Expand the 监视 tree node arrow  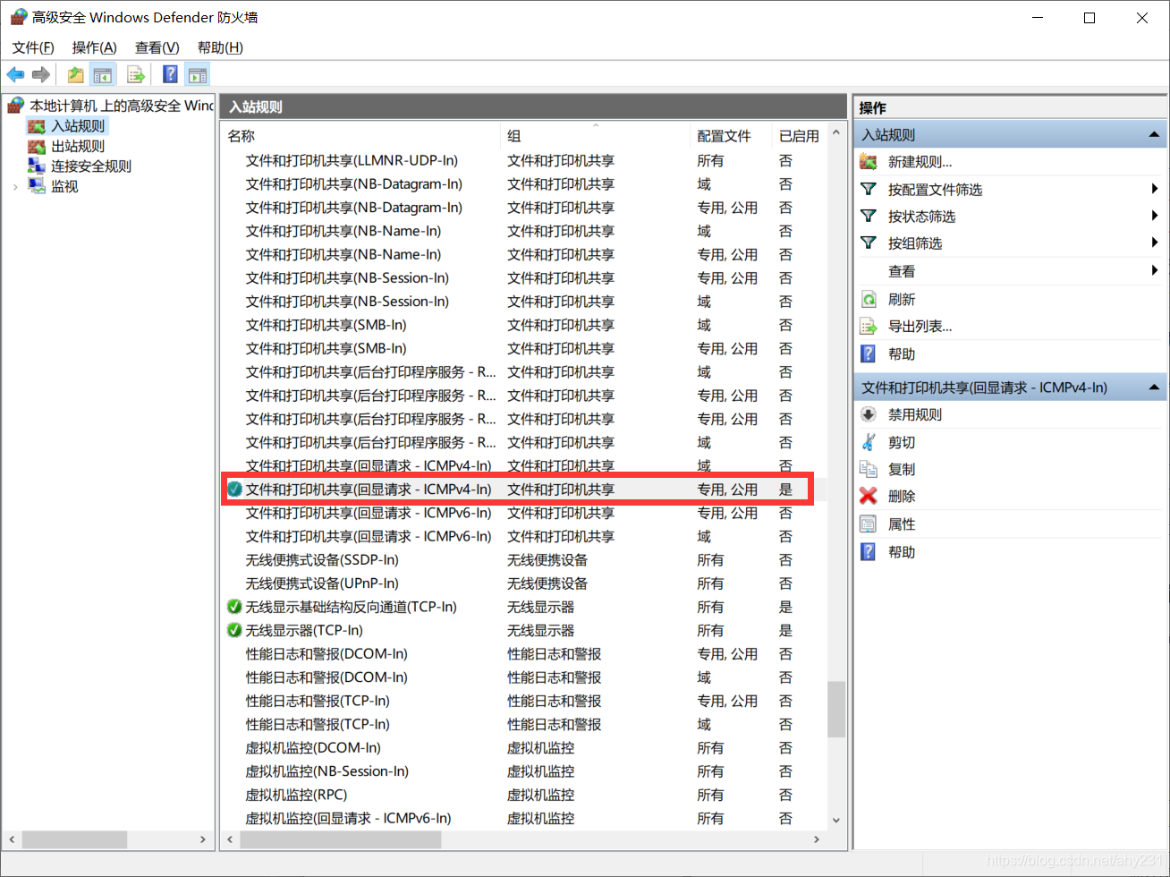click(15, 187)
